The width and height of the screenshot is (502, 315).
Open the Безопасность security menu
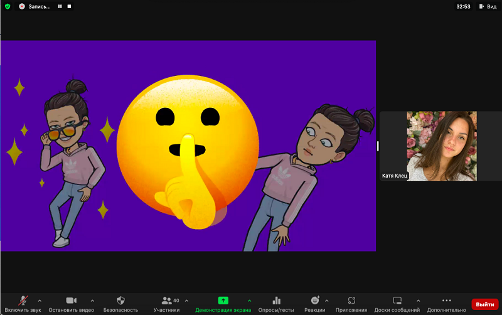point(120,304)
